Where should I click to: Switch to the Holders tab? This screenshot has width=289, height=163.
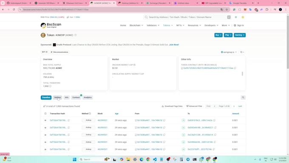tap(57, 97)
